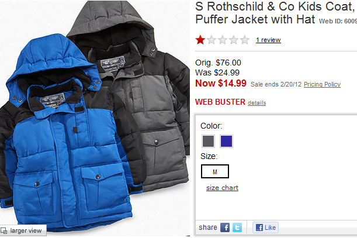Open the Pricing Policy link
357x238 pixels.
tap(322, 84)
